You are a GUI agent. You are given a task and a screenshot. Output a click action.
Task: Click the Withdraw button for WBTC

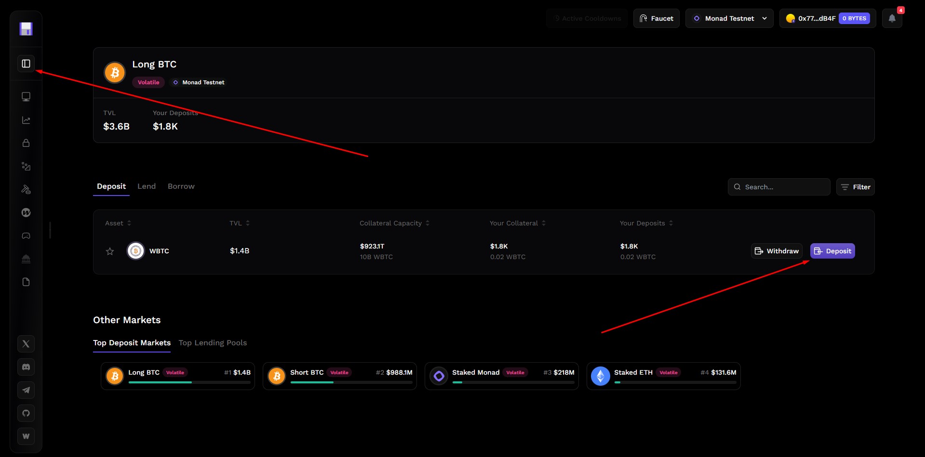776,251
